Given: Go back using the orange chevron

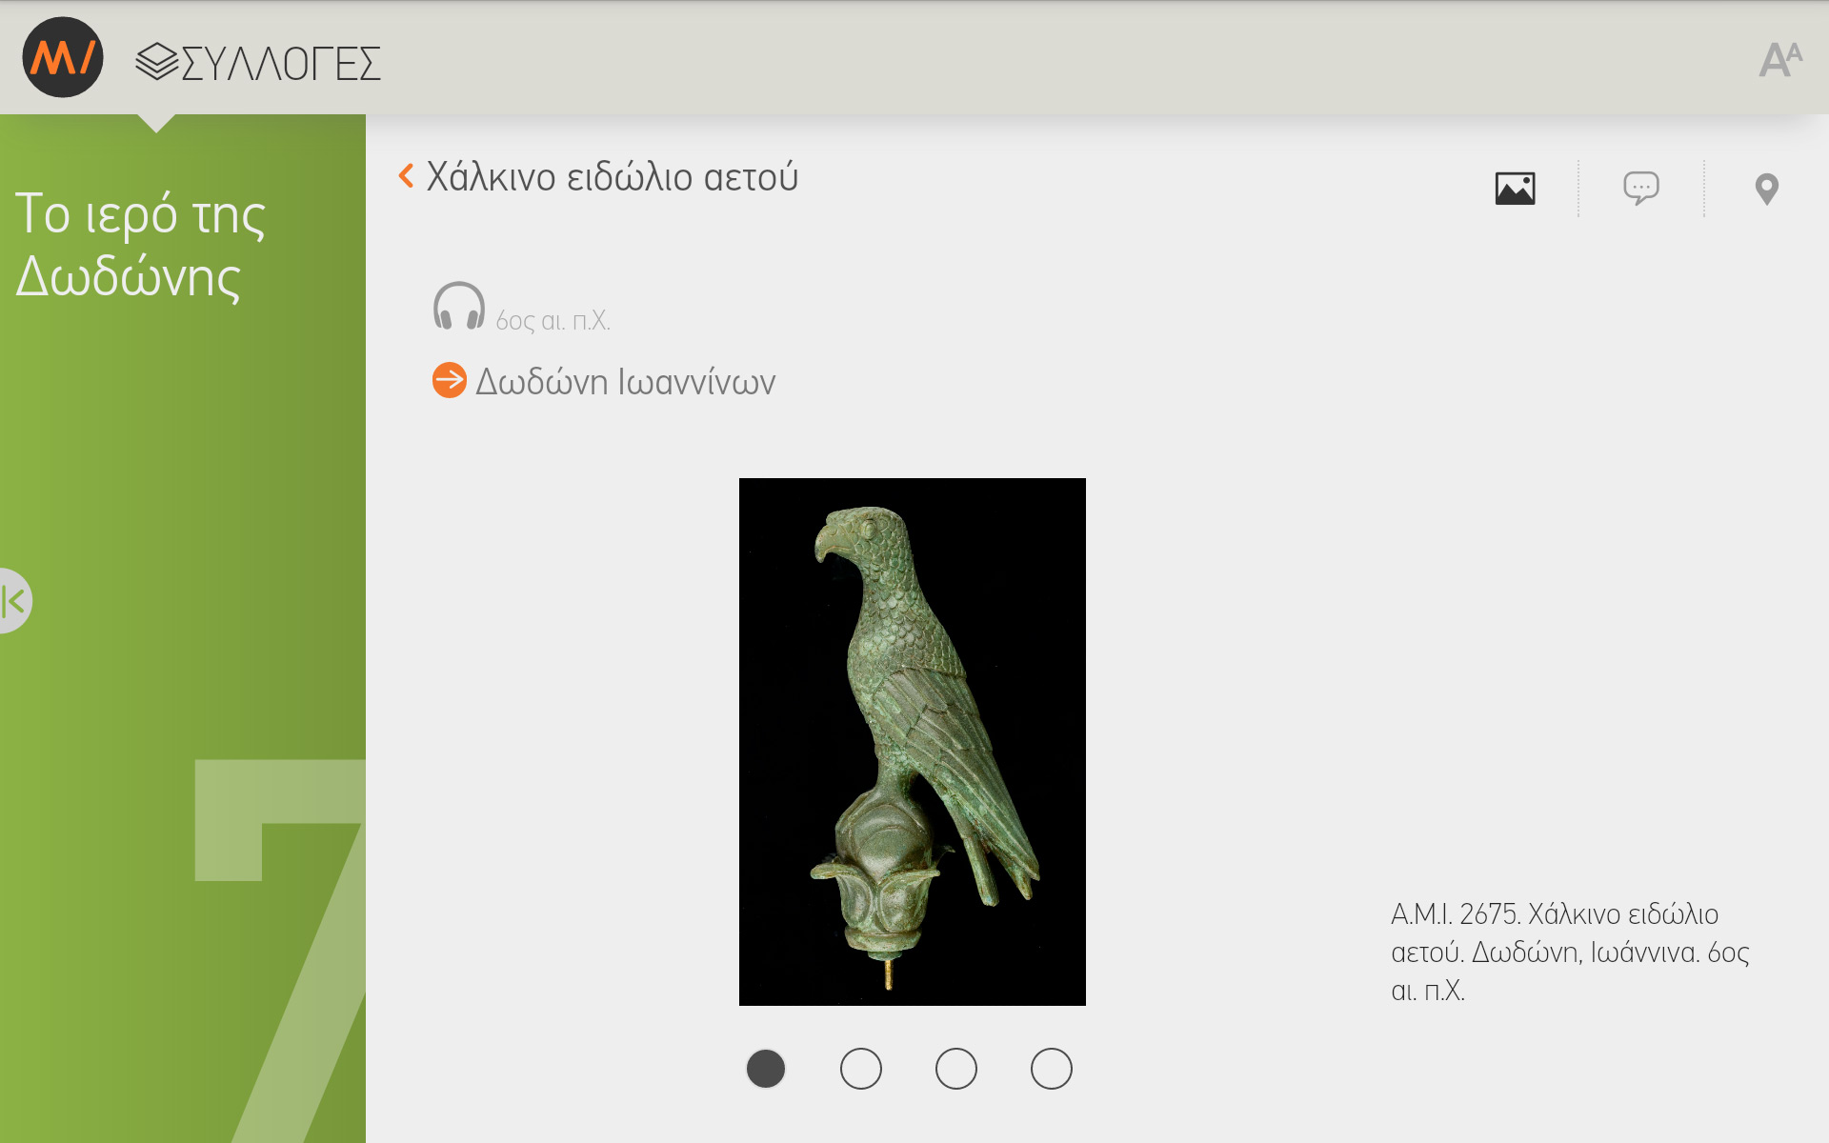Looking at the screenshot, I should click(406, 176).
